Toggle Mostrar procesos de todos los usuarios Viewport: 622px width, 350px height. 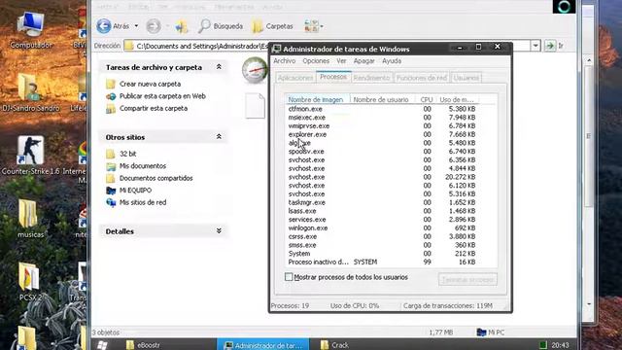[x=289, y=277]
